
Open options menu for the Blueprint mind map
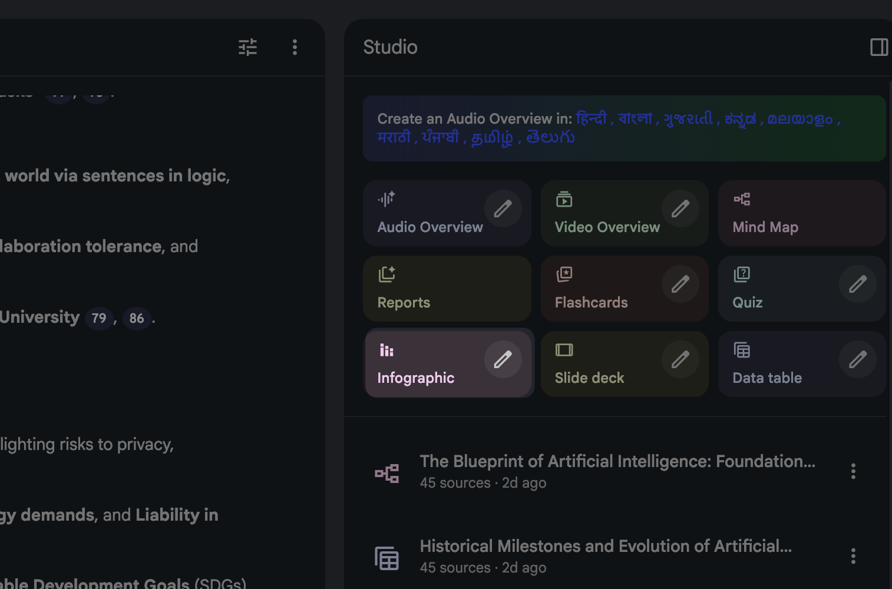(x=853, y=471)
